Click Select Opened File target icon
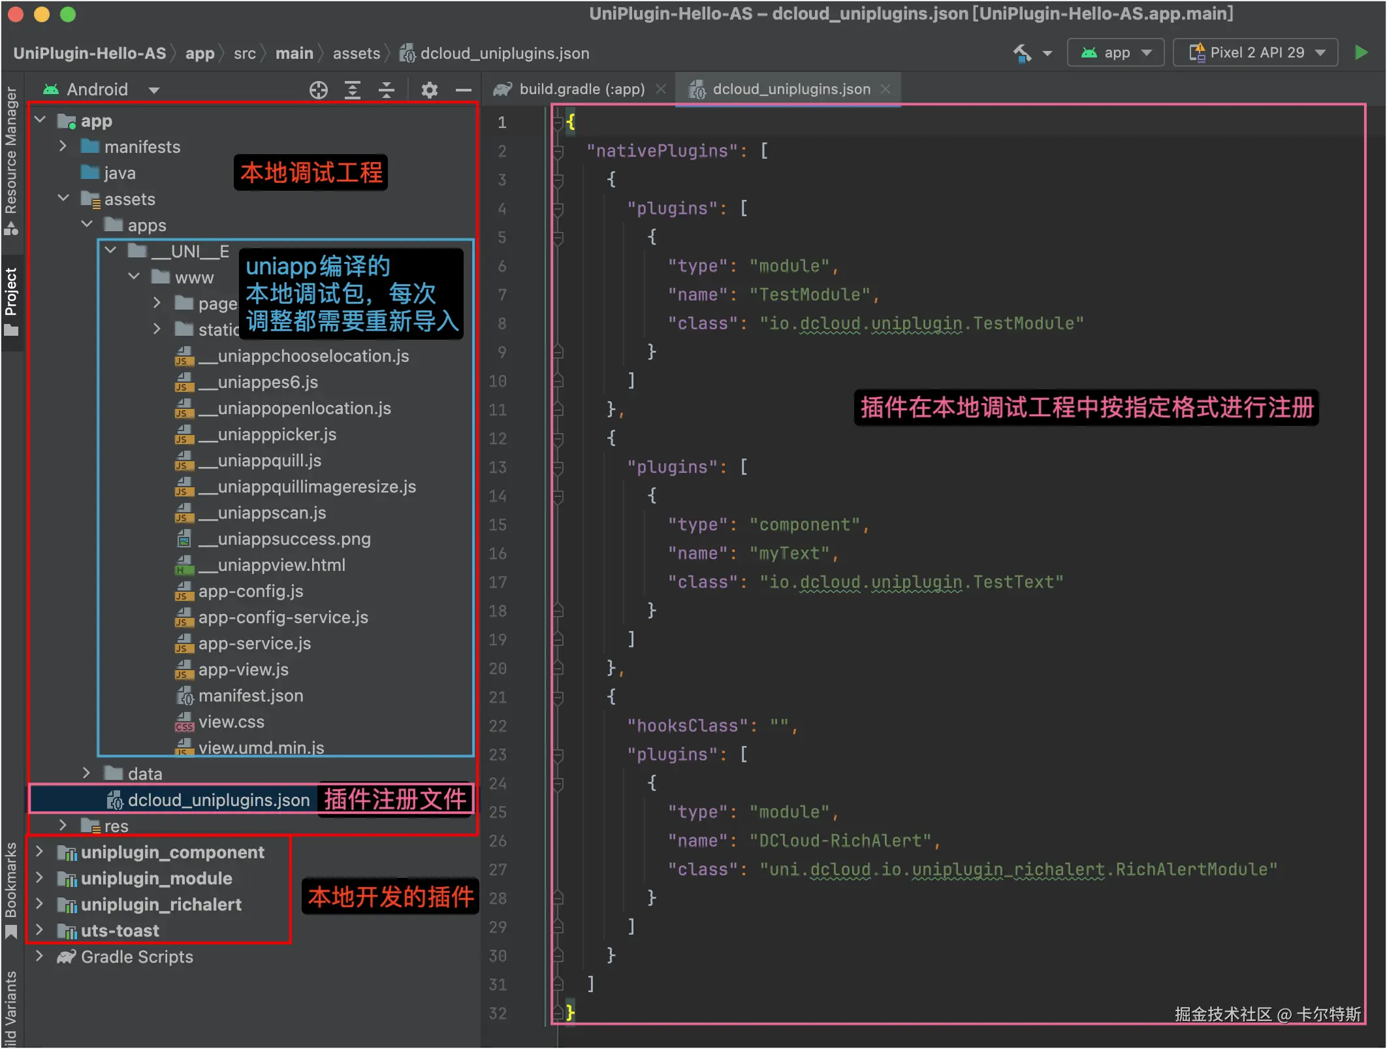 [319, 89]
